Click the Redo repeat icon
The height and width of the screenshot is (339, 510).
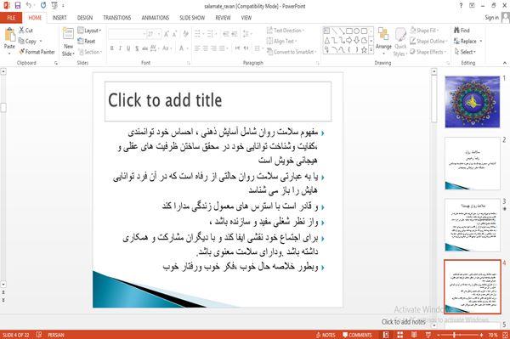click(43, 6)
